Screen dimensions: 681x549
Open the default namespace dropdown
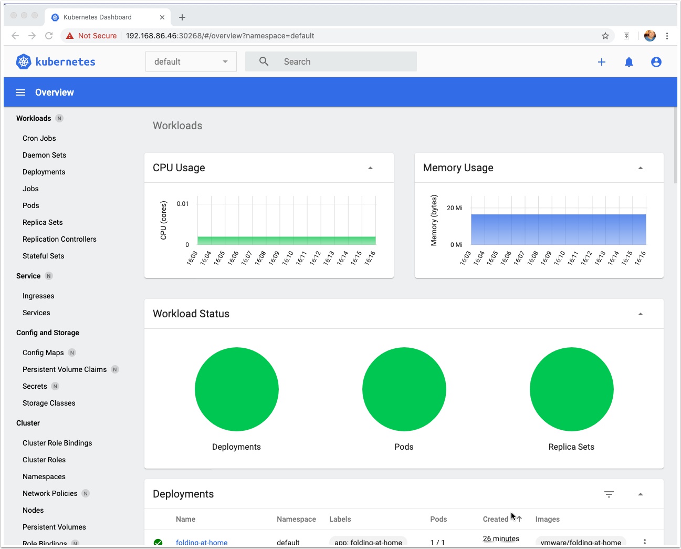(x=191, y=61)
